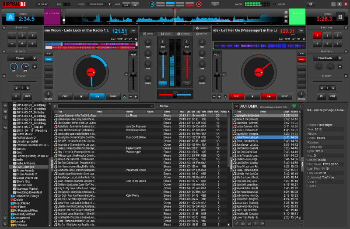Click the crossfader slider
This screenshot has height=229, width=350.
tap(175, 95)
